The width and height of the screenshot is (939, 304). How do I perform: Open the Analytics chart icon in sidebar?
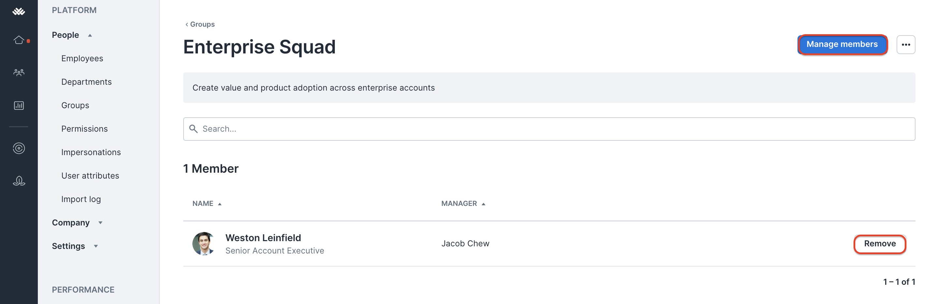(19, 106)
